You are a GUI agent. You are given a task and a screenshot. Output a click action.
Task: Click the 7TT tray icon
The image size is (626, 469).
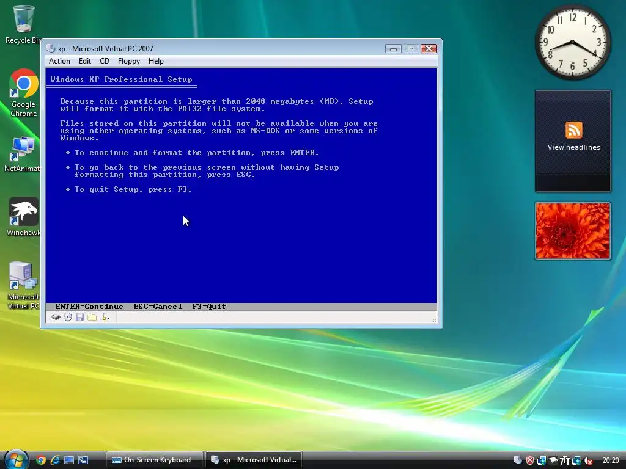(564, 460)
